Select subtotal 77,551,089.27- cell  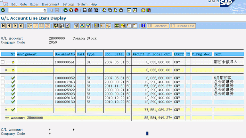coord(152,110)
